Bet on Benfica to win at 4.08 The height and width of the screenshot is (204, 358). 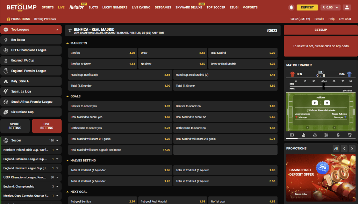coord(103,53)
